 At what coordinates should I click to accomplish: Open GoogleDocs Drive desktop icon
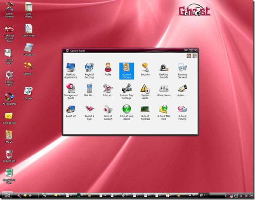pyautogui.click(x=9, y=176)
